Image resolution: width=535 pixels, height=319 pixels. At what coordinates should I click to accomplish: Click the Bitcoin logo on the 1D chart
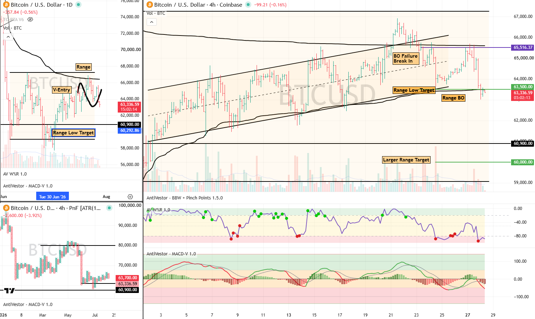[6, 5]
